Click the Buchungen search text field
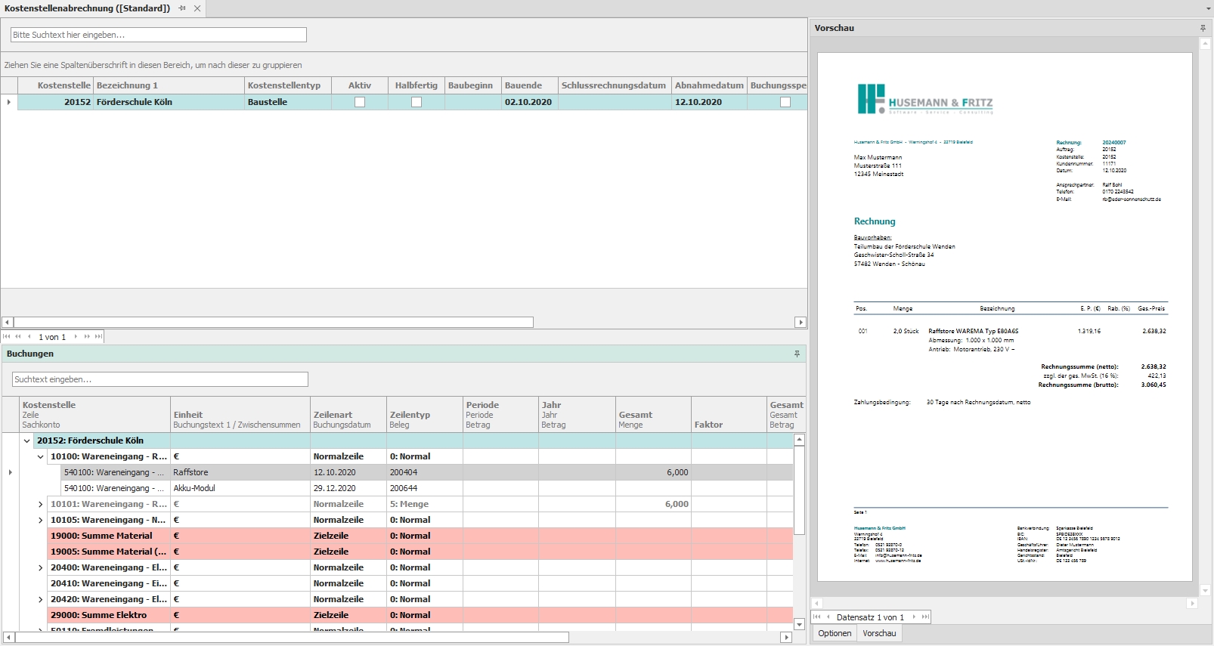This screenshot has width=1214, height=646. pos(160,379)
